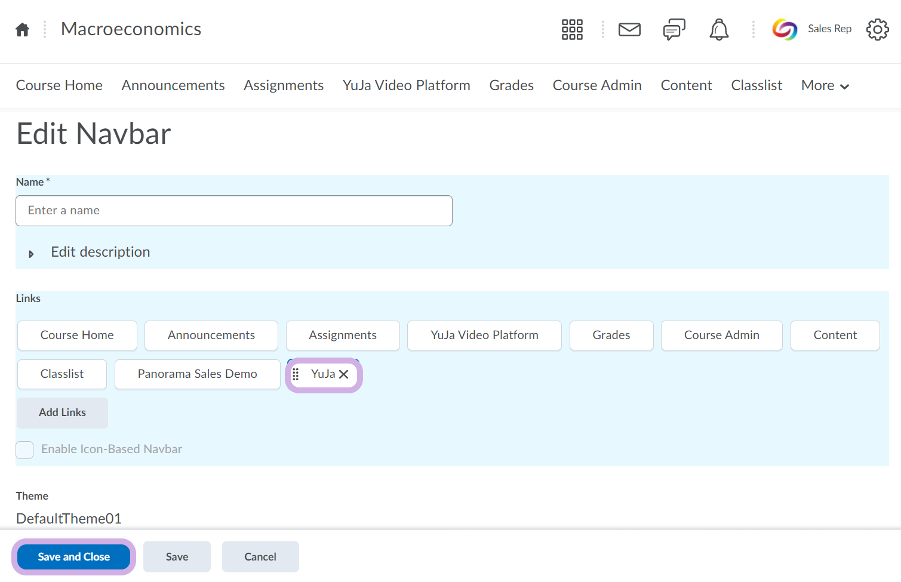Click the navbar Name input field
This screenshot has height=582, width=901.
tap(233, 211)
